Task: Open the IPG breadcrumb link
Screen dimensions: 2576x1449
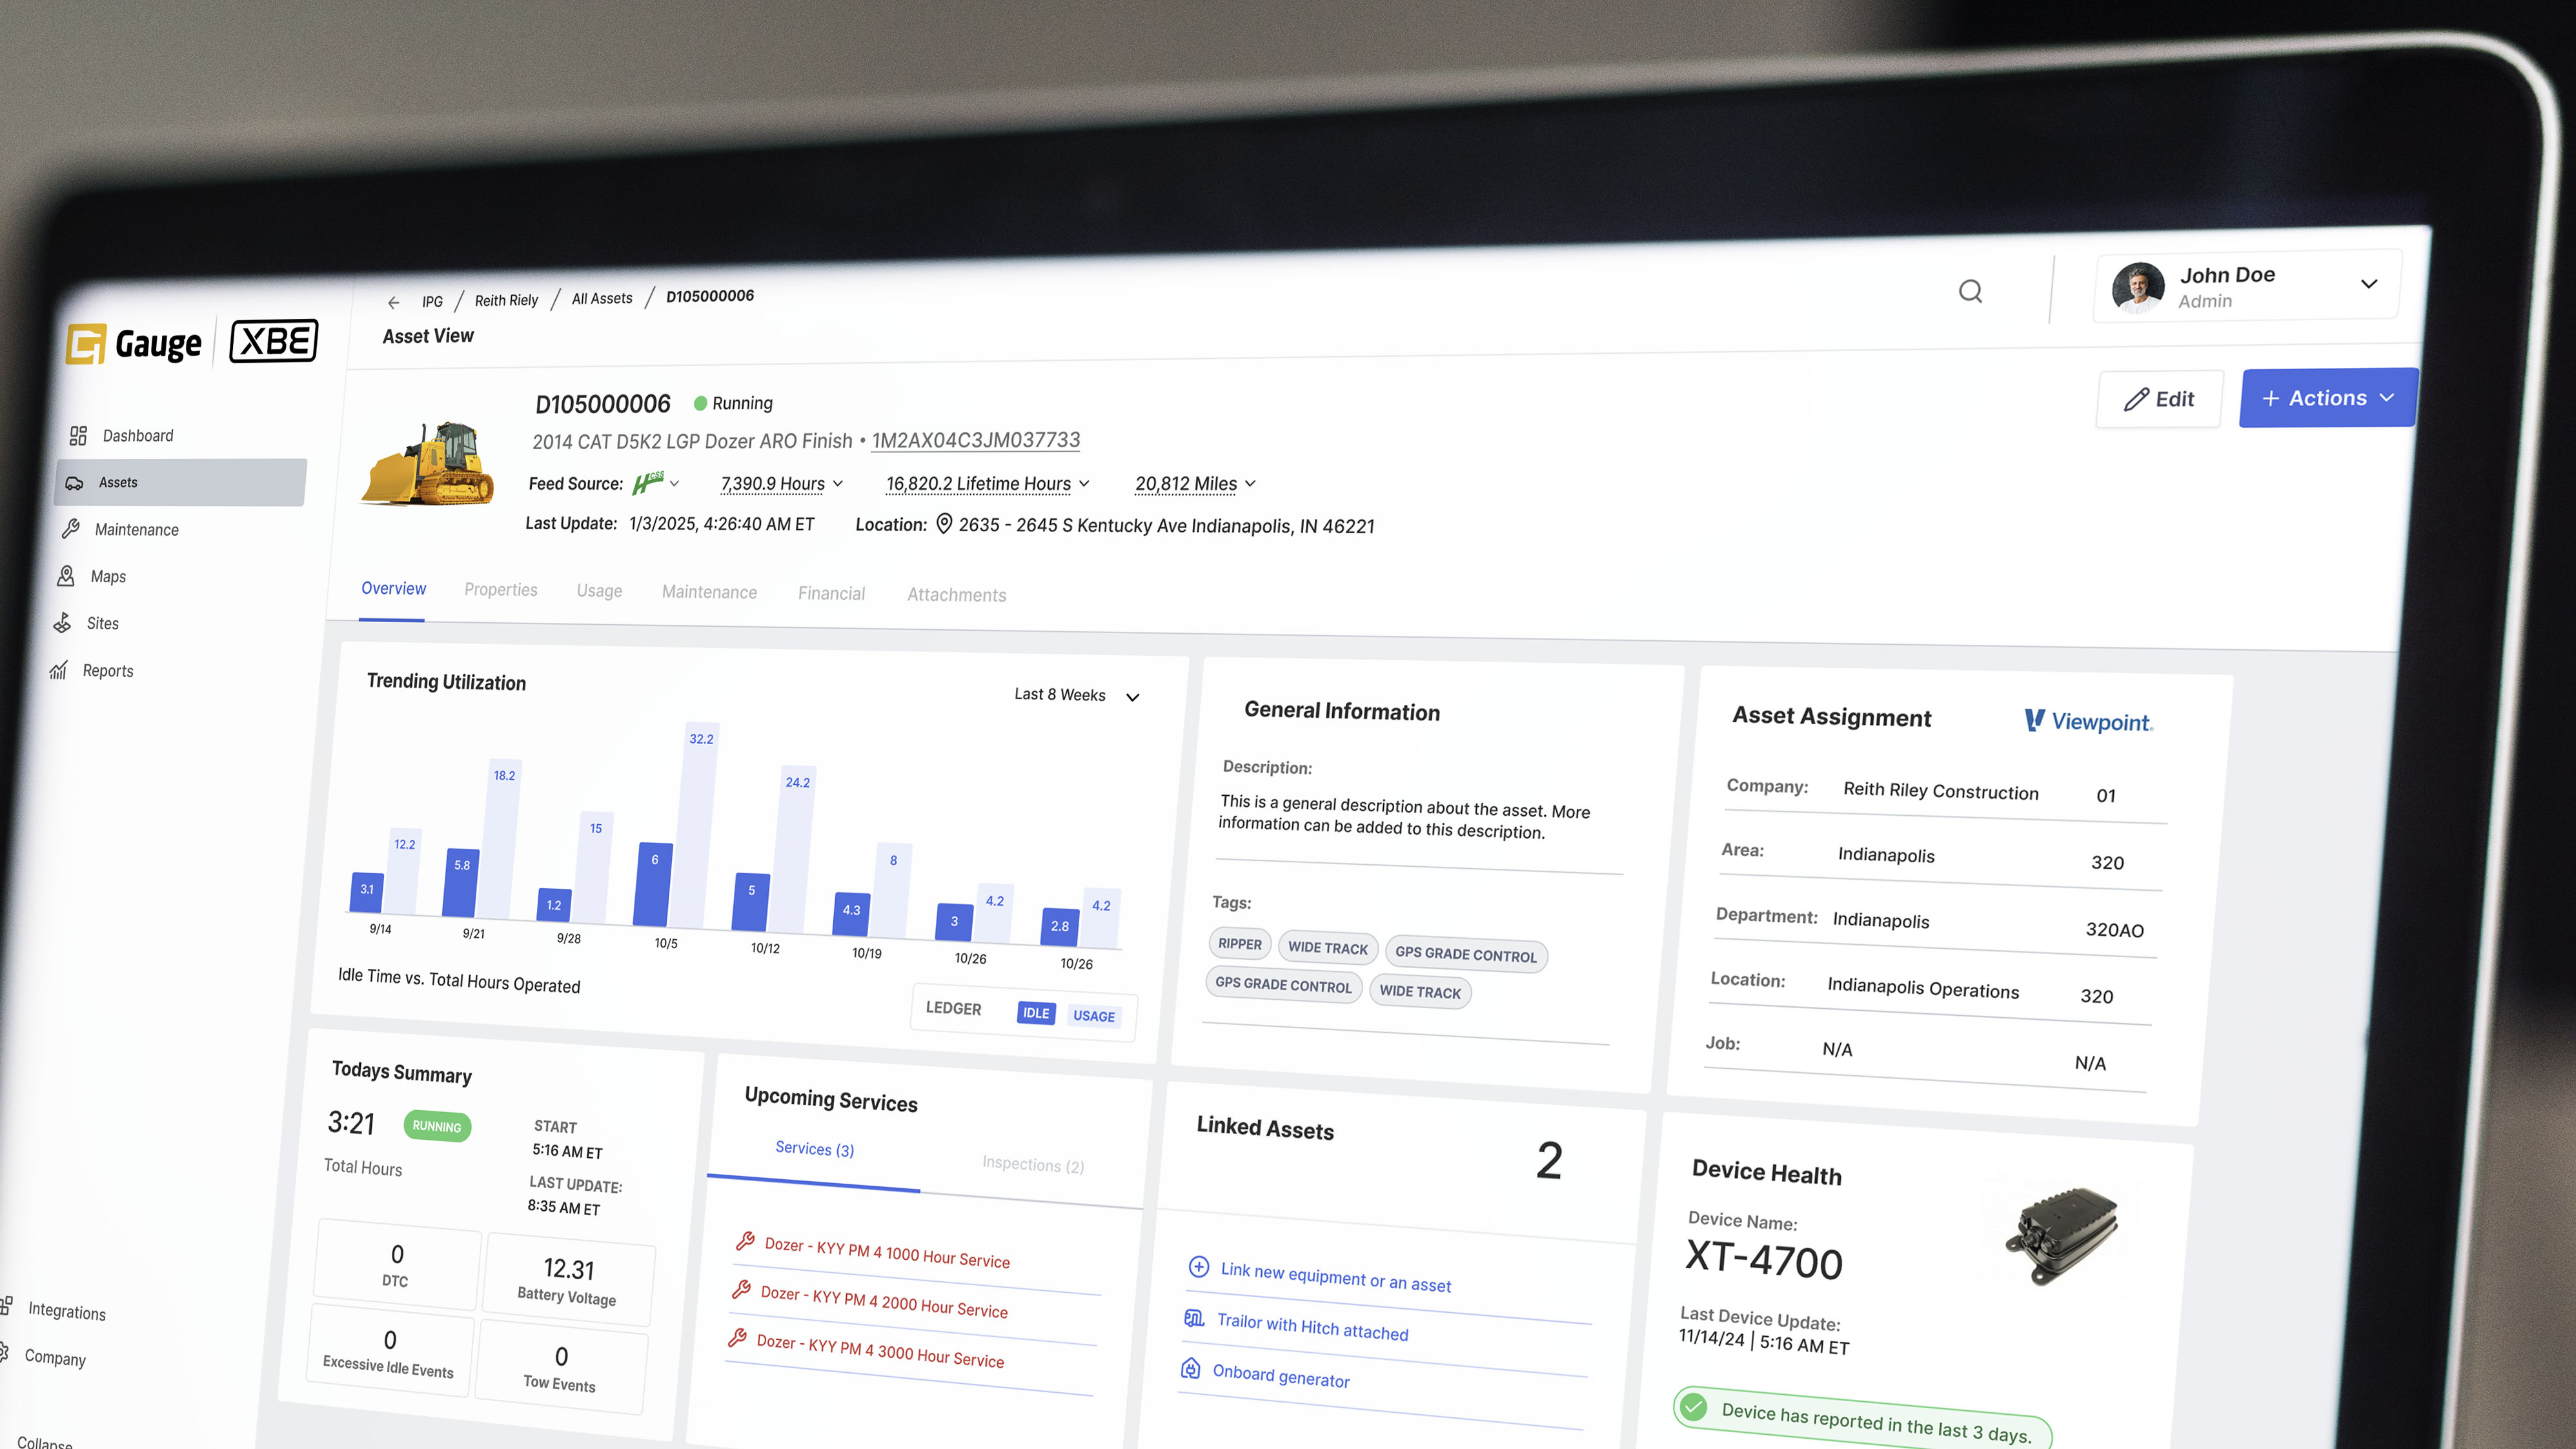Action: (432, 302)
